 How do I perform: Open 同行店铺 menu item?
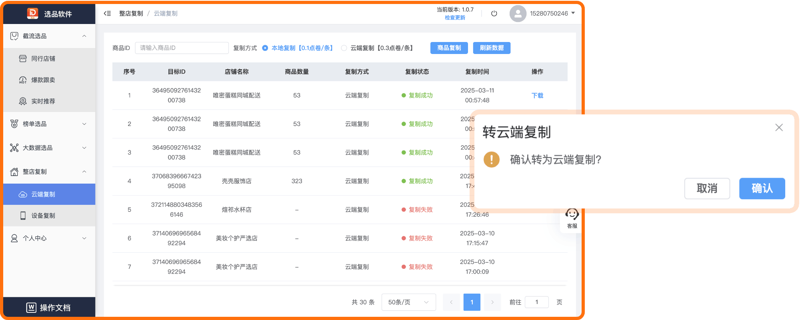click(49, 59)
